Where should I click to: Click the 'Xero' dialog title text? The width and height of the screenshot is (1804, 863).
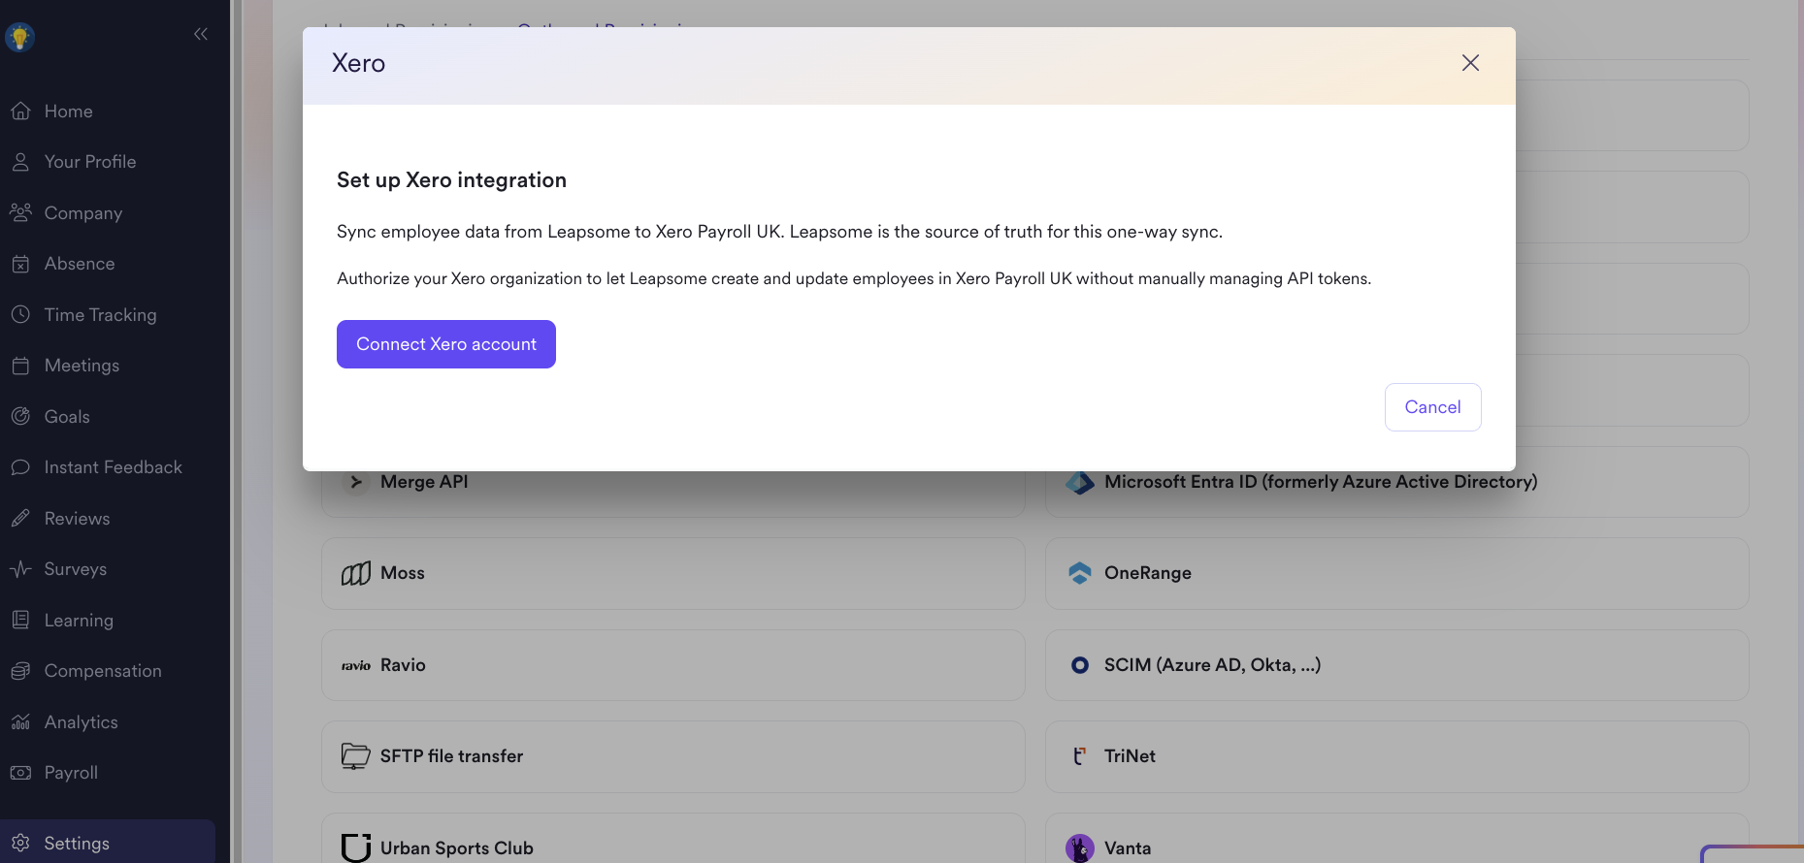pos(359,63)
